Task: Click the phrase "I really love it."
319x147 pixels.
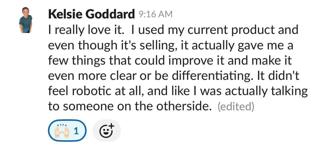Action: point(86,30)
